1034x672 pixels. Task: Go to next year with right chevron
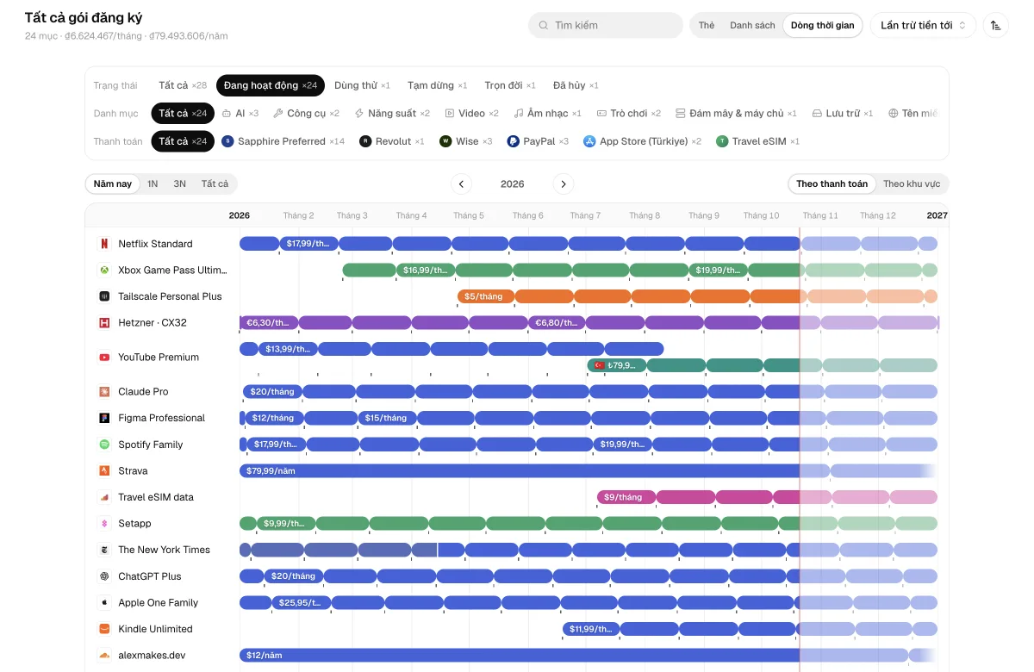click(563, 184)
